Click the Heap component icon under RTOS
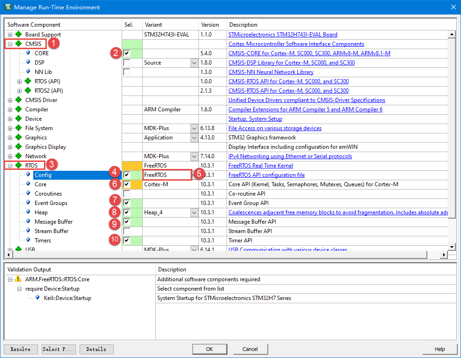This screenshot has height=358, width=461. [29, 212]
